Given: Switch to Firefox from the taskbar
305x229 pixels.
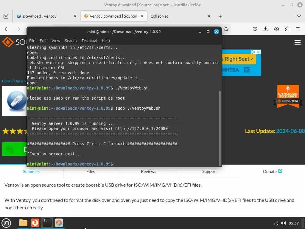Looking at the screenshot, I should click(35, 223).
